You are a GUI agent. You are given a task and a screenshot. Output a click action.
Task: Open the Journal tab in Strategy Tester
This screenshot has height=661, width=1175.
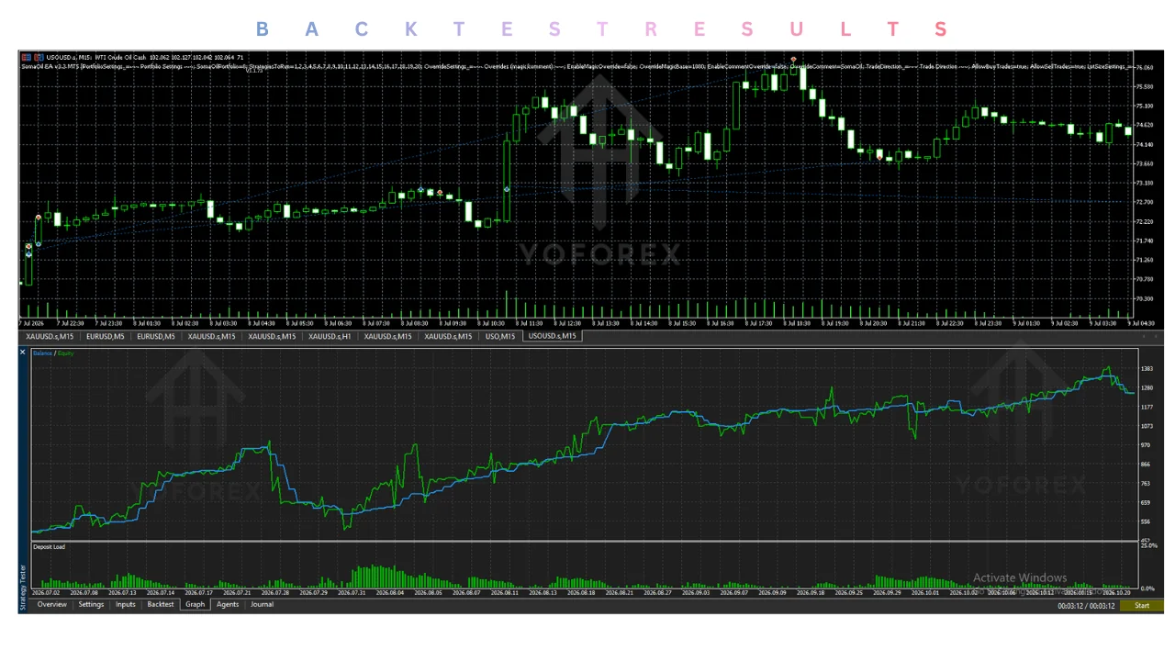[262, 604]
